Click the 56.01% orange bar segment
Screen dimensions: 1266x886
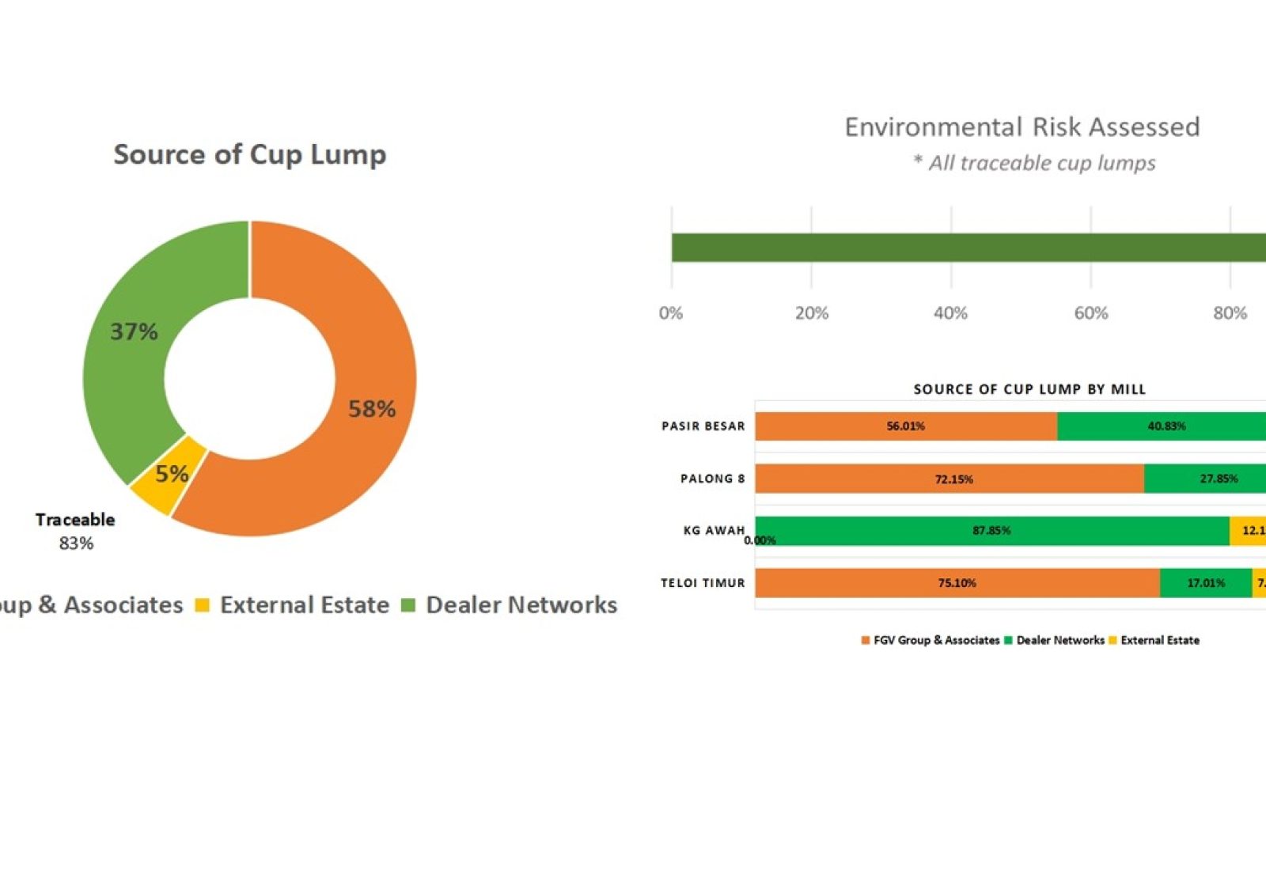coord(906,426)
